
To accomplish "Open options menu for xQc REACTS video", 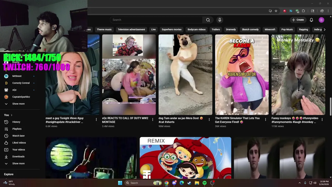I will click(153, 119).
